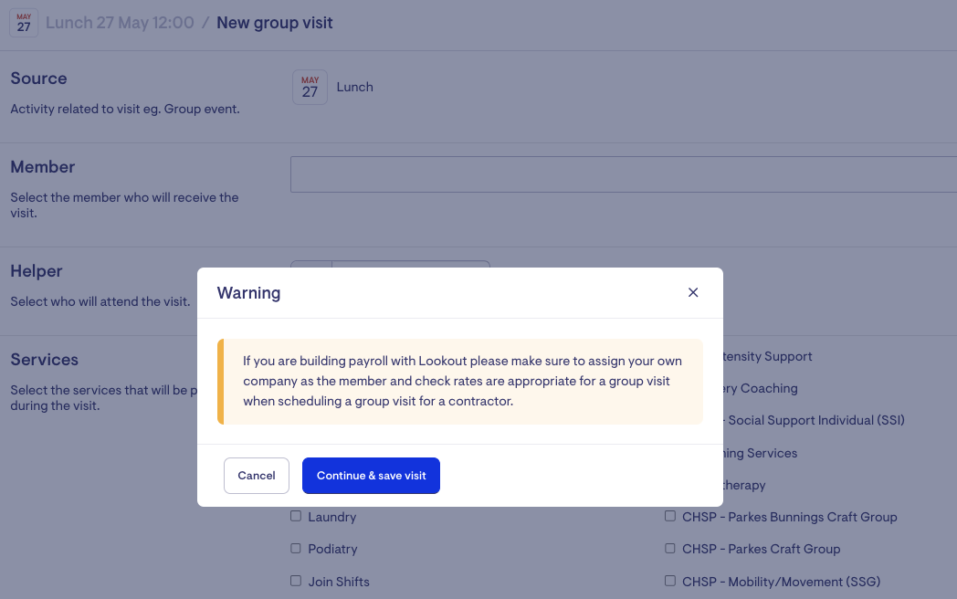This screenshot has height=599, width=957.
Task: Select CHSP - Parkes Bunnings Craft Group checkbox
Action: click(x=670, y=517)
